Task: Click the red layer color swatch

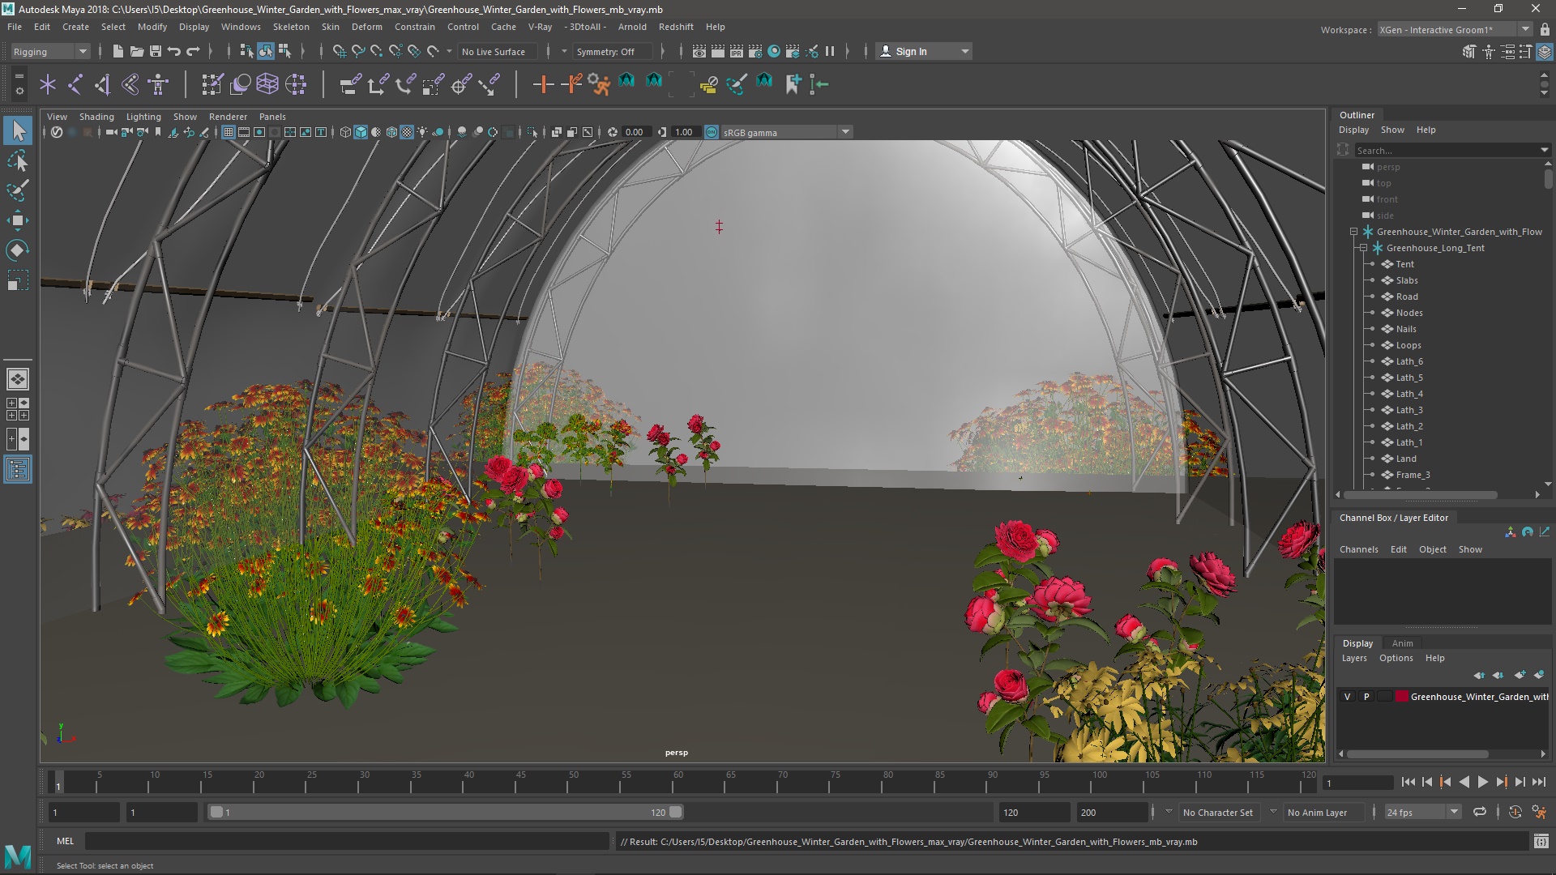Action: (x=1401, y=697)
